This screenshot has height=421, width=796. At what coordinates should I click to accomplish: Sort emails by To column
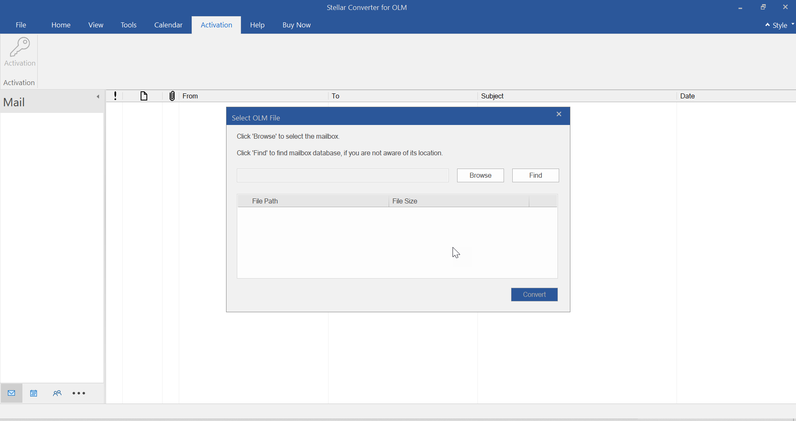[x=403, y=96]
